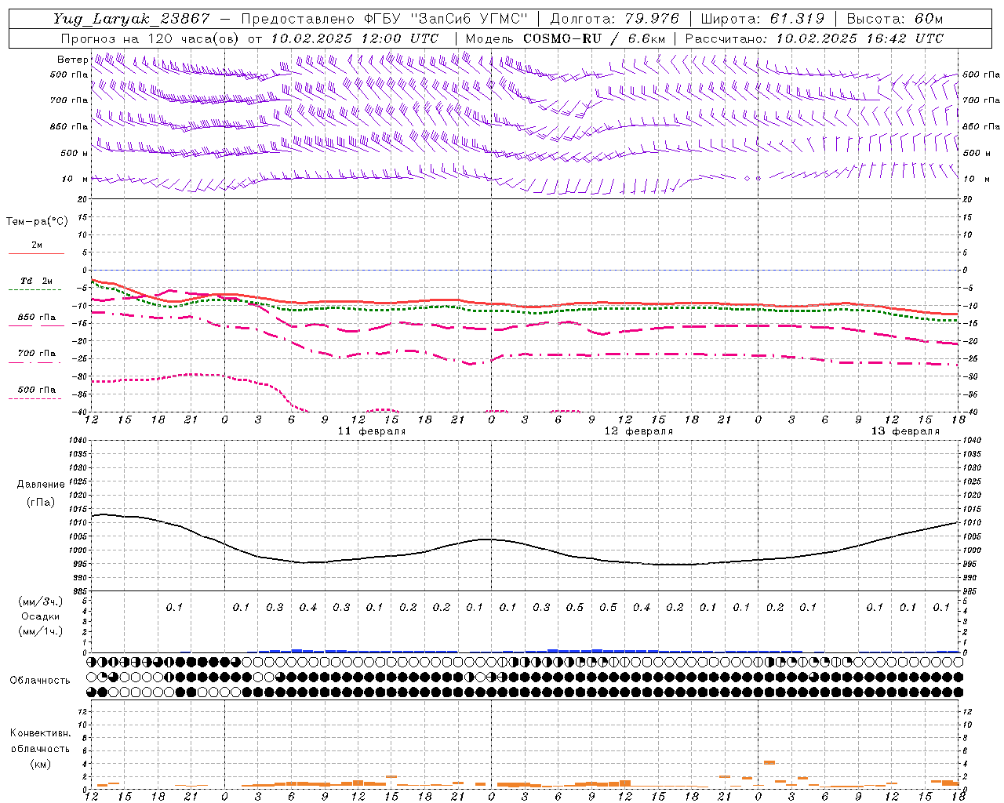Click the Высота: 60м header entry

(895, 19)
